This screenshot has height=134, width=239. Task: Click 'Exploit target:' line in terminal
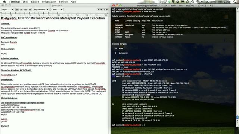119,44
